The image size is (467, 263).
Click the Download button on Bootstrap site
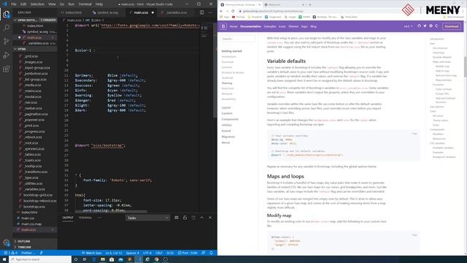[x=452, y=26]
